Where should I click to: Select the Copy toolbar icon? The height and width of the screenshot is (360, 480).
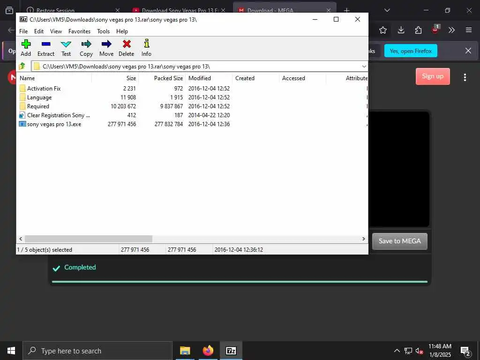click(x=86, y=44)
